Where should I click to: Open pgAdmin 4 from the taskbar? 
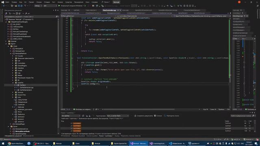pos(196,143)
